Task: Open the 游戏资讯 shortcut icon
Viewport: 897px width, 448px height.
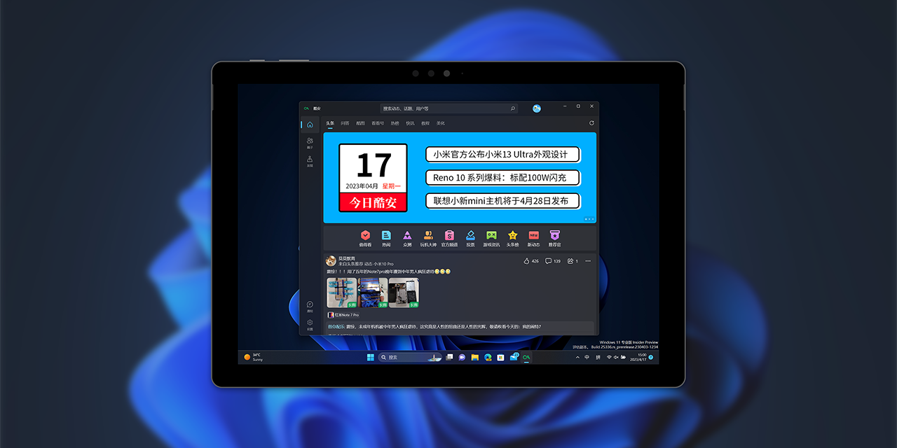Action: [492, 235]
